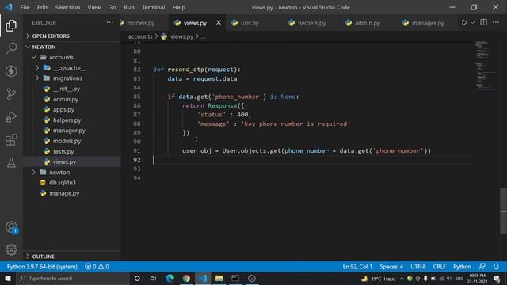The image size is (507, 285).
Task: Expand the newton folder
Action: coord(72,173)
